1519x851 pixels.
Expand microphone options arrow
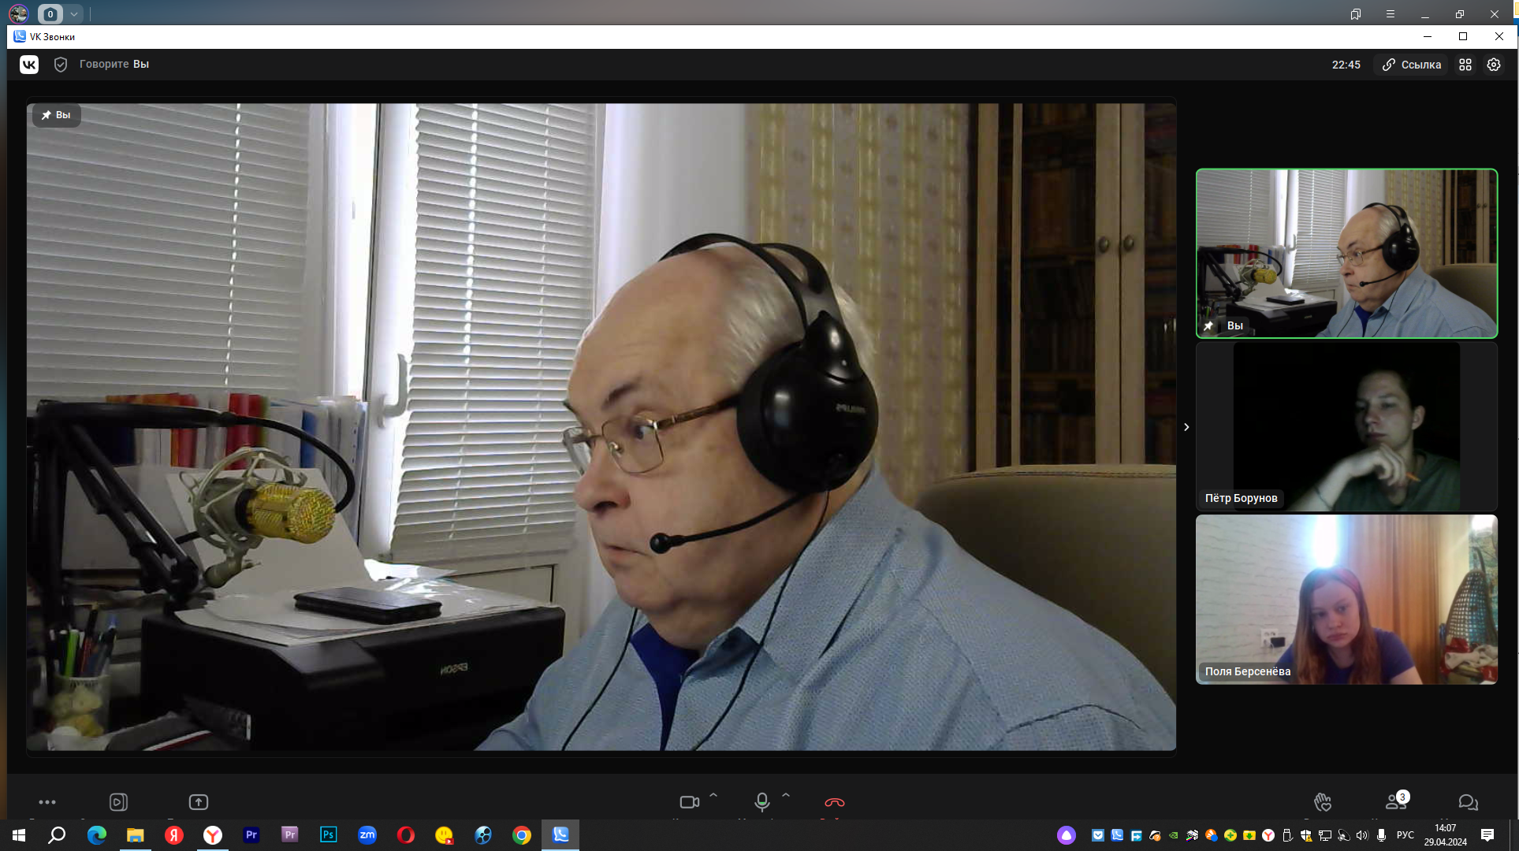pos(786,796)
